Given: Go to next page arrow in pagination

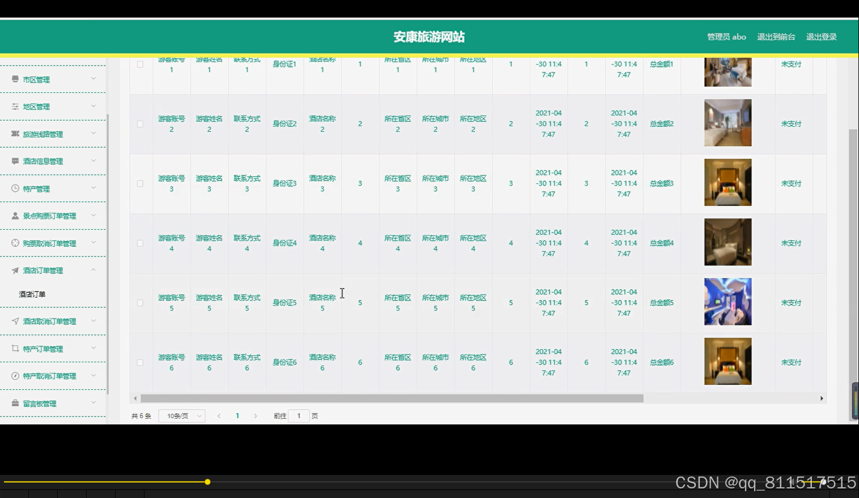Looking at the screenshot, I should pos(256,416).
